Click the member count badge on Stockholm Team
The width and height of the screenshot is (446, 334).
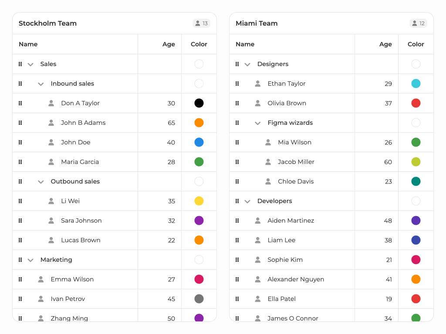point(201,23)
